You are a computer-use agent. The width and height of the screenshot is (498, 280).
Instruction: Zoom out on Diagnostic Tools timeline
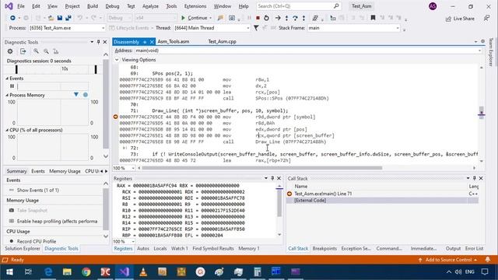coord(47,51)
